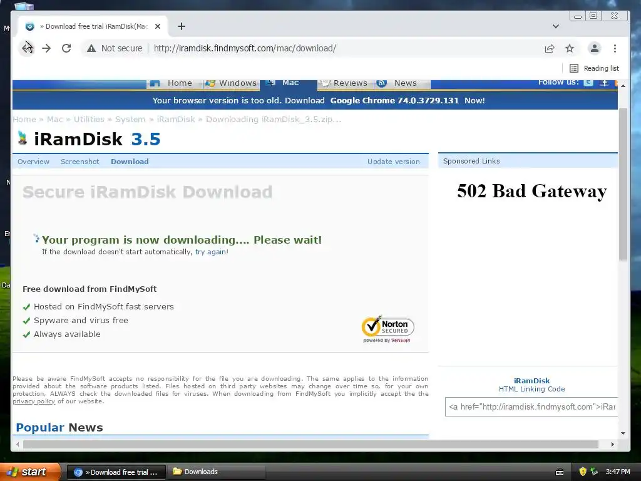Click the Popular News heading

pos(59,427)
